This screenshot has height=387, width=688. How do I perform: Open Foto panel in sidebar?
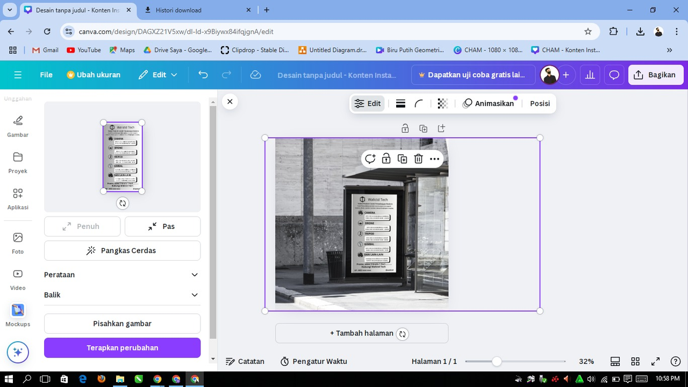click(18, 242)
